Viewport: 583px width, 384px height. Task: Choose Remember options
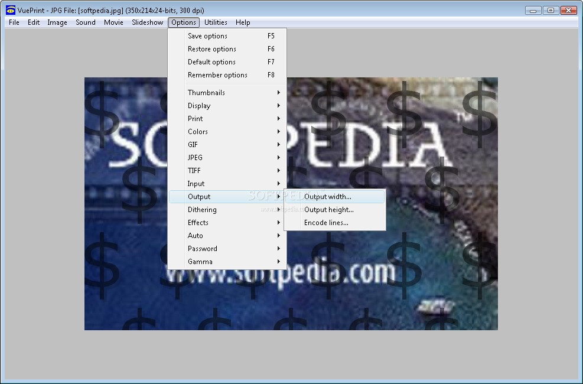[x=227, y=75]
